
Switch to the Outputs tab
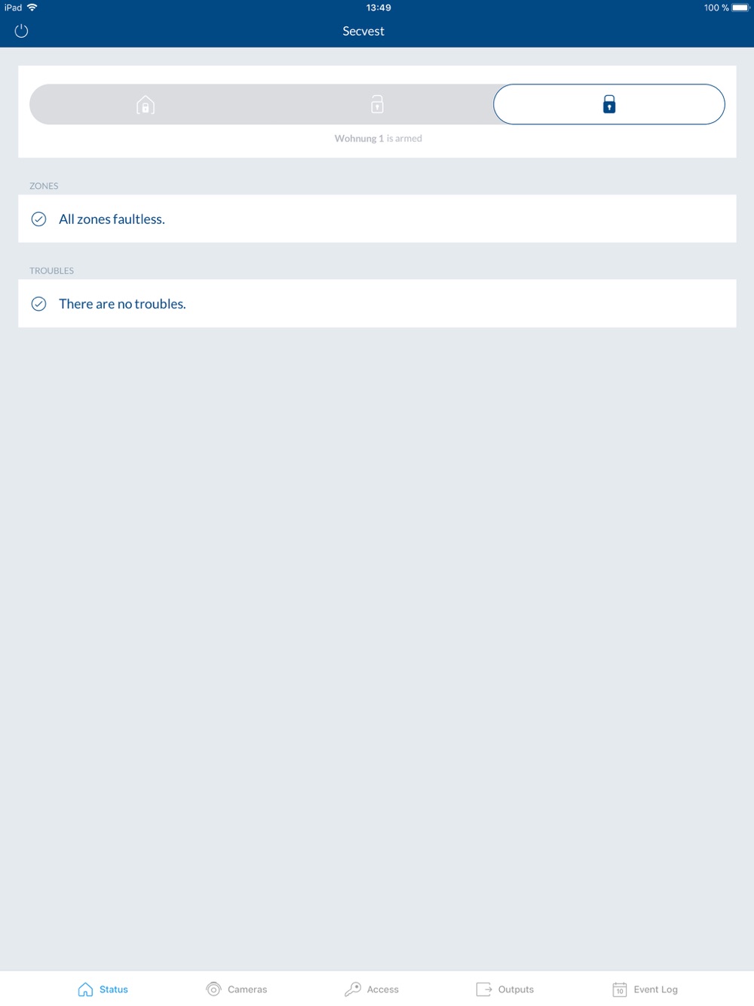click(505, 989)
